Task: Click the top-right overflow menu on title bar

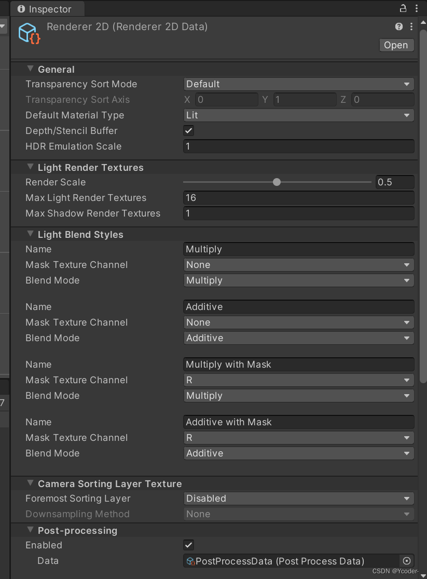Action: click(x=417, y=8)
